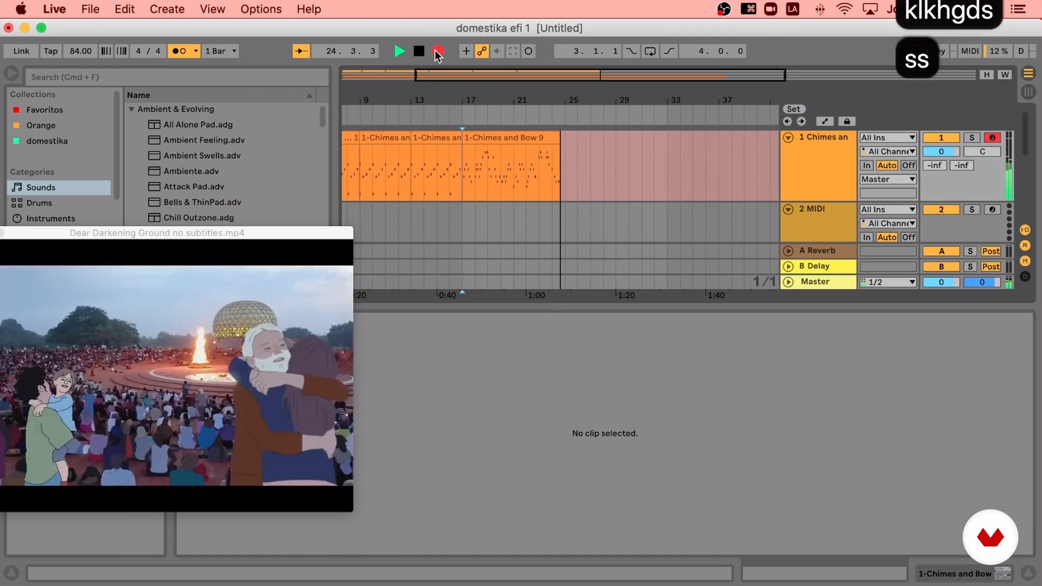This screenshot has height=586, width=1042.
Task: Select Favoritos collection
Action: [x=45, y=110]
